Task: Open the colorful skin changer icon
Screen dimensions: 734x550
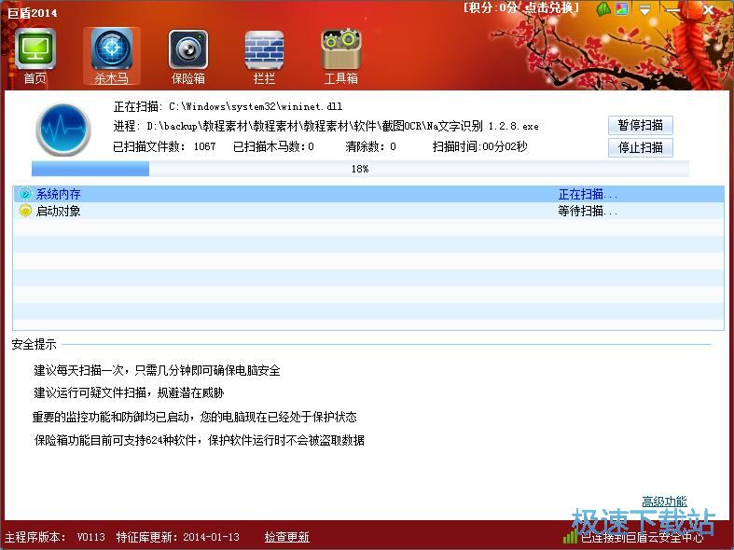Action: (x=622, y=9)
